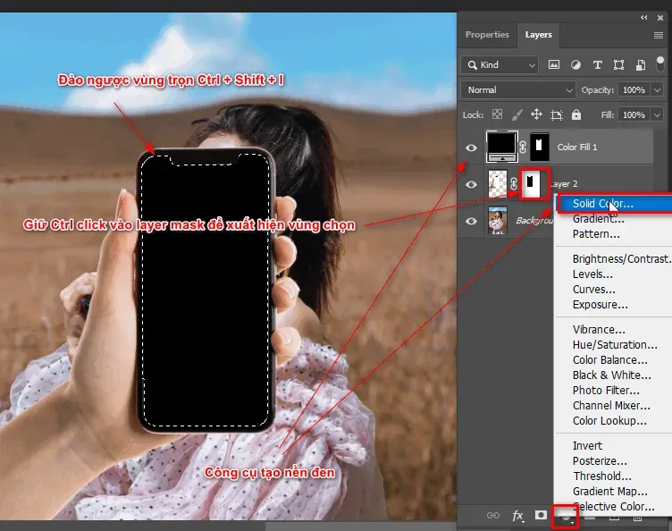Click the Fill percentage field

[x=633, y=115]
